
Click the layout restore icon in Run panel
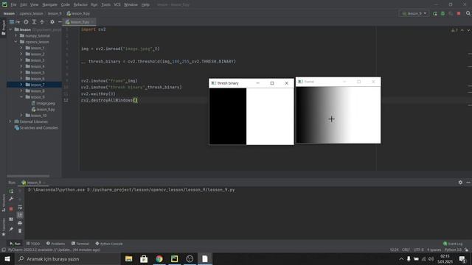click(11, 219)
